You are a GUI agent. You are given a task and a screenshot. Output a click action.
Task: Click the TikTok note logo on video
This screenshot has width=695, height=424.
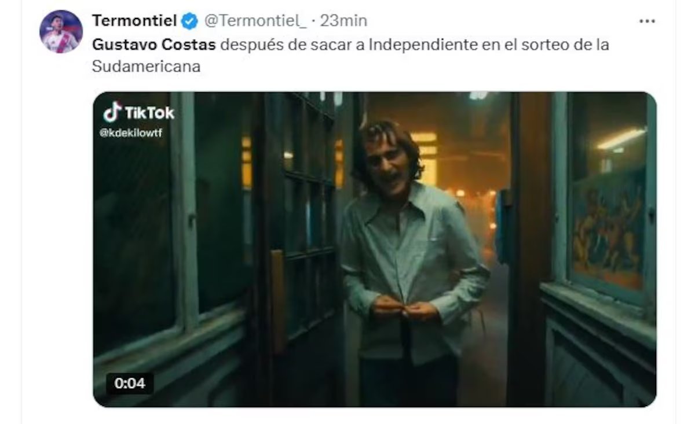pyautogui.click(x=112, y=112)
